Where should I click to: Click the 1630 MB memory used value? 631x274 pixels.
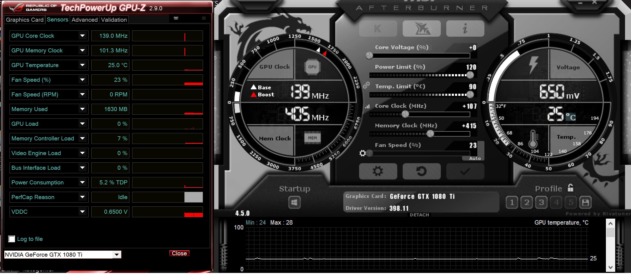(x=110, y=109)
